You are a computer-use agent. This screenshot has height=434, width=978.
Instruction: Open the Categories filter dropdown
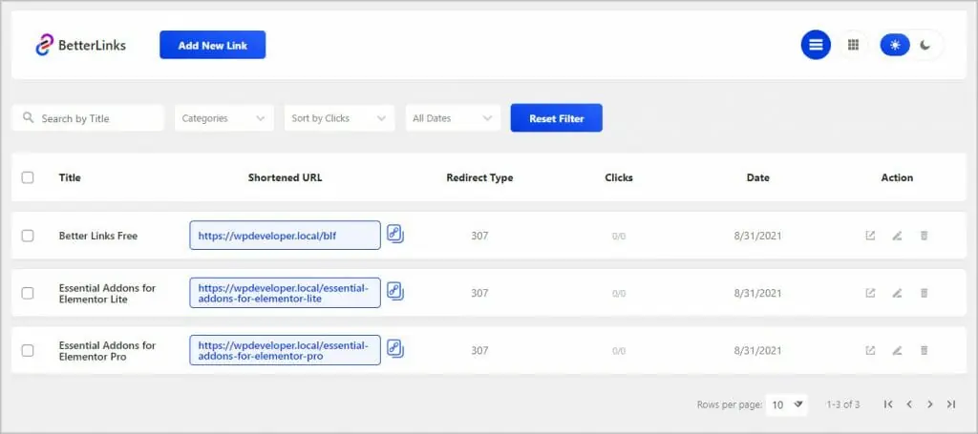[223, 117]
